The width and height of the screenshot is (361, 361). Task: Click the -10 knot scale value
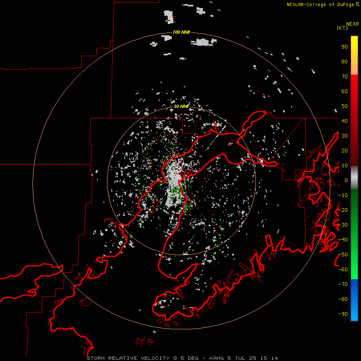[x=343, y=195]
